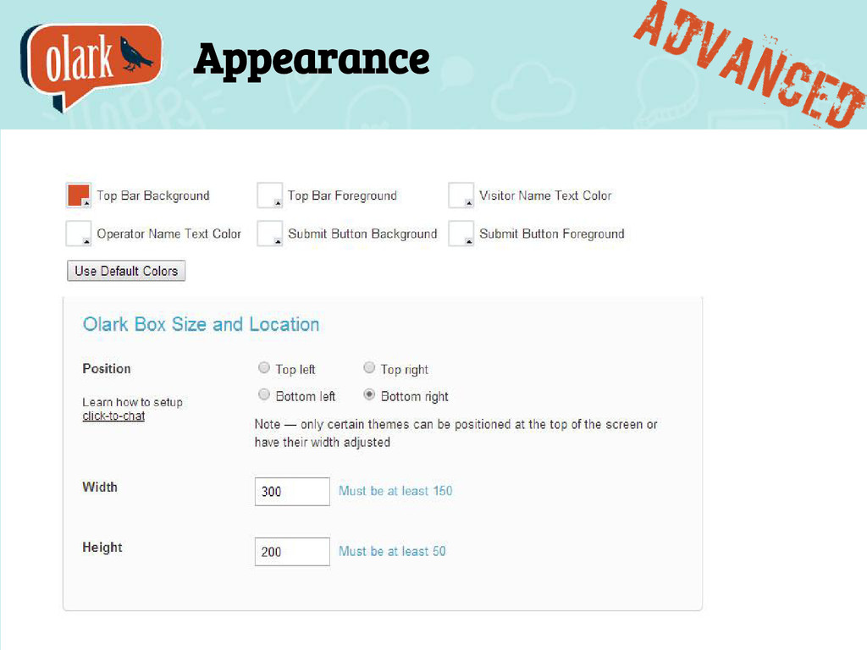Open Operator Name Text Color swatch
The width and height of the screenshot is (867, 650).
click(x=79, y=234)
